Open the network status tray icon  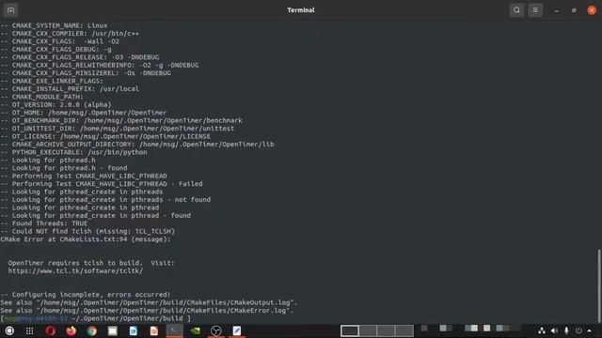[542, 330]
